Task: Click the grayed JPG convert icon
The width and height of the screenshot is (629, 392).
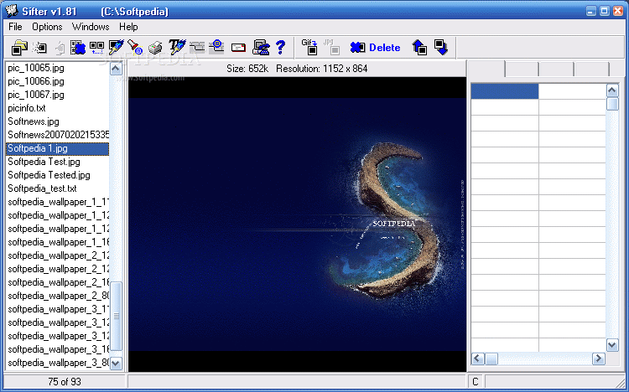Action: tap(332, 47)
